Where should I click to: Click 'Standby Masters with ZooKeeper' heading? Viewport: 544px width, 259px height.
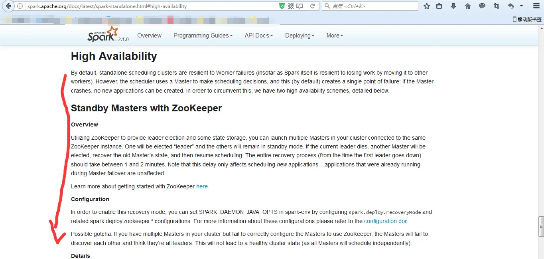146,108
